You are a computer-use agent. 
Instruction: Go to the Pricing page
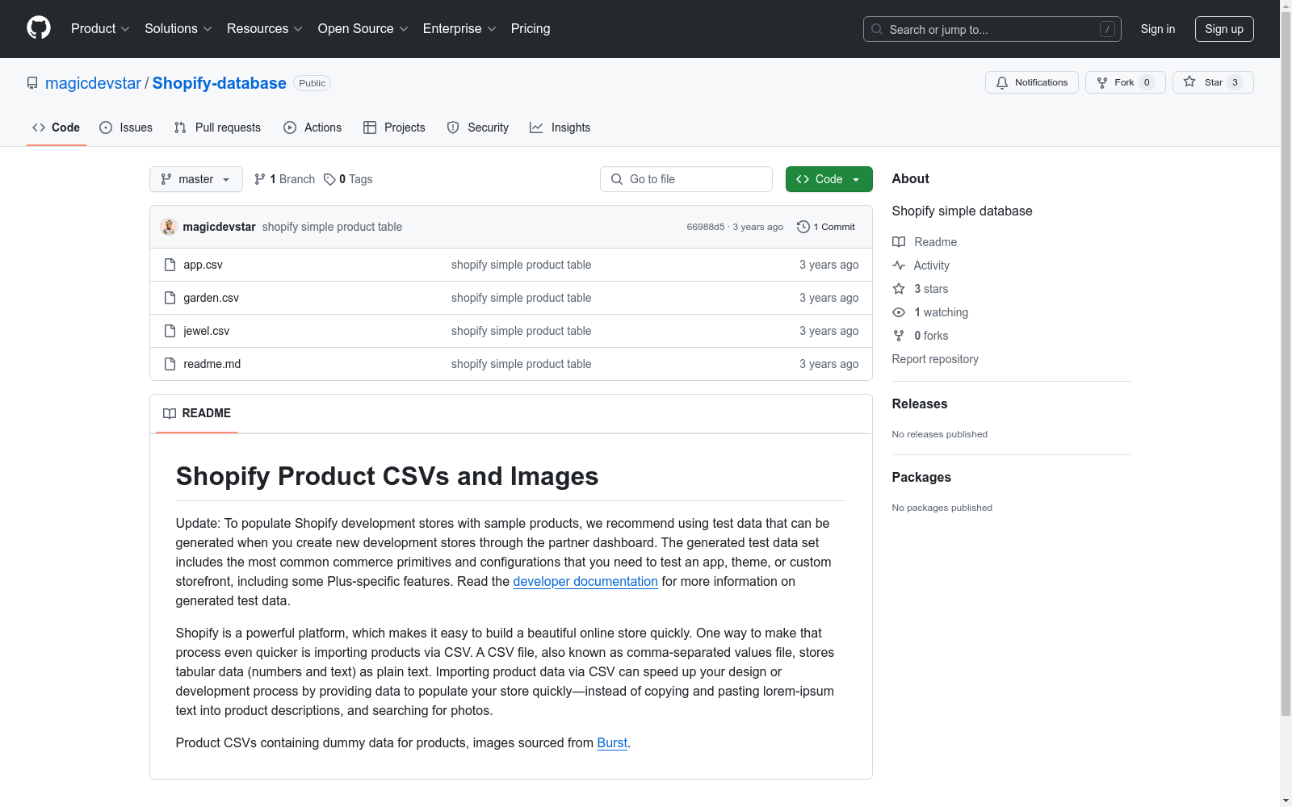(531, 29)
